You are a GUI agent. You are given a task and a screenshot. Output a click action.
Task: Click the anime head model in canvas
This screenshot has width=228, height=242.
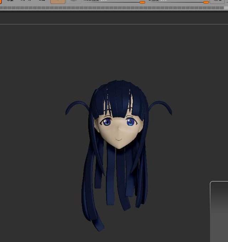119,156
